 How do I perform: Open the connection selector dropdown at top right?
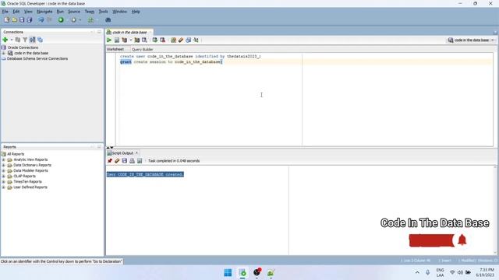pyautogui.click(x=471, y=40)
